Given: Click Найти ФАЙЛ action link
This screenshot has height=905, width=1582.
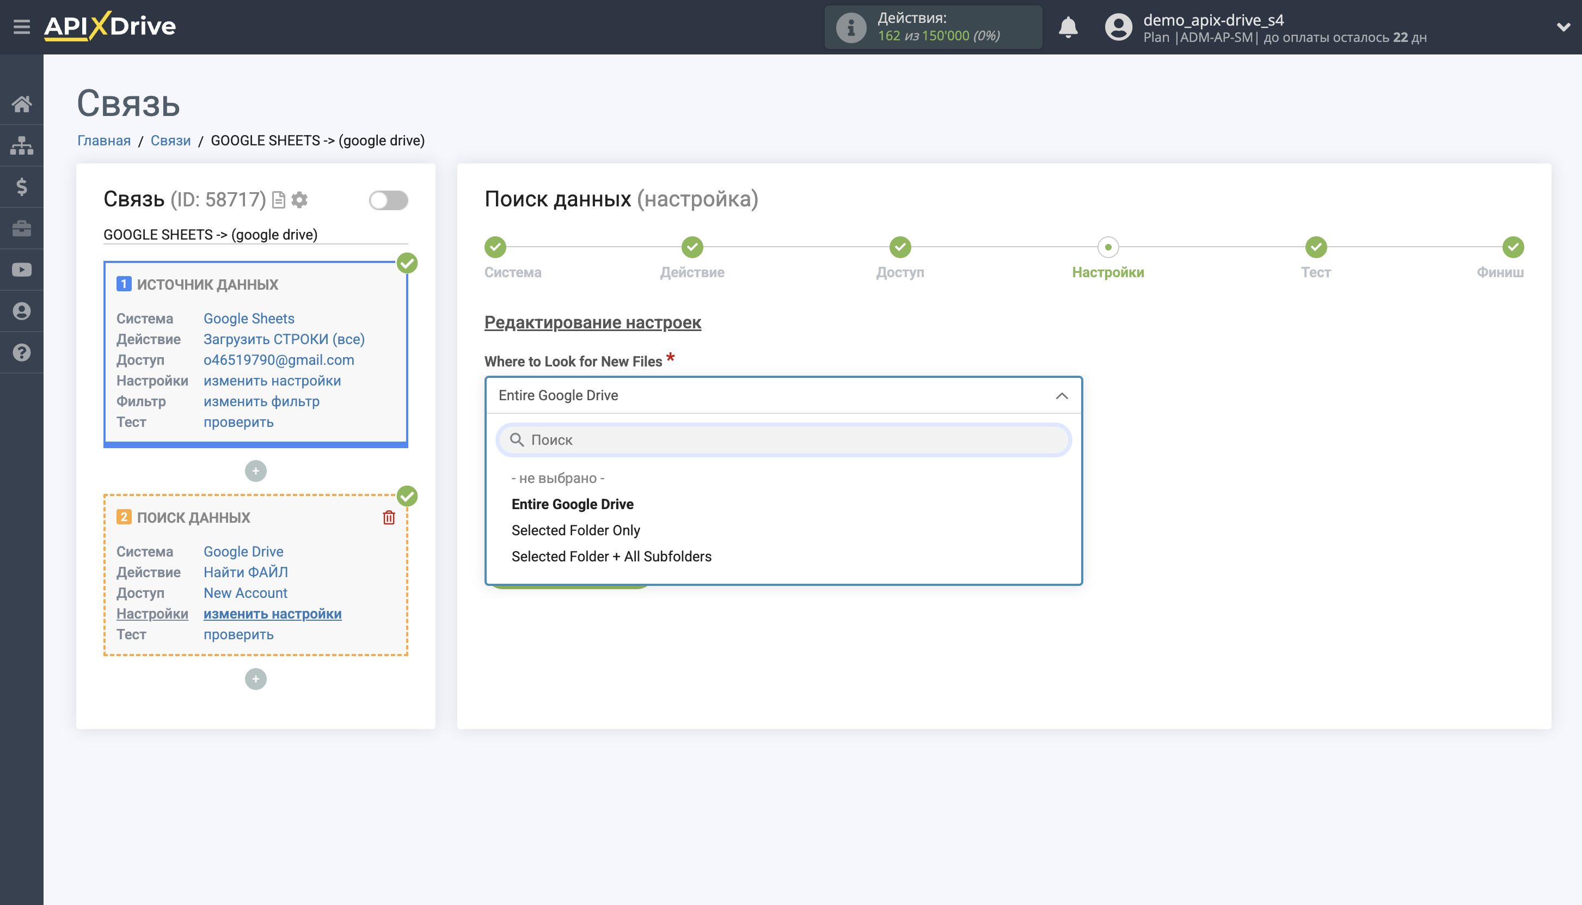Looking at the screenshot, I should pyautogui.click(x=246, y=572).
